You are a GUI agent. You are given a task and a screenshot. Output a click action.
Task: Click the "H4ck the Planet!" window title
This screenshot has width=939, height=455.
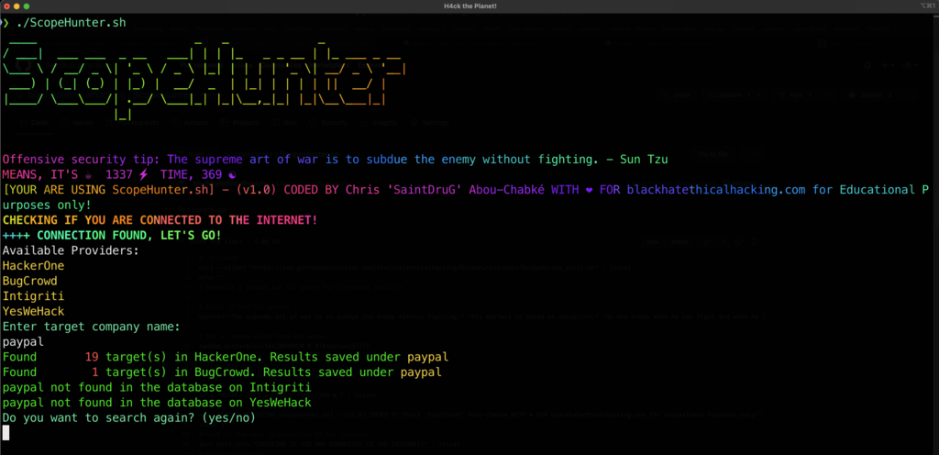pyautogui.click(x=469, y=7)
